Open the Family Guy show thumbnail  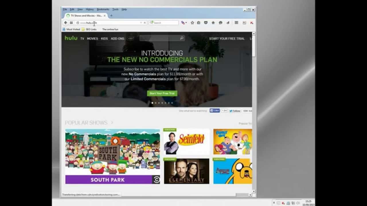[233, 141]
